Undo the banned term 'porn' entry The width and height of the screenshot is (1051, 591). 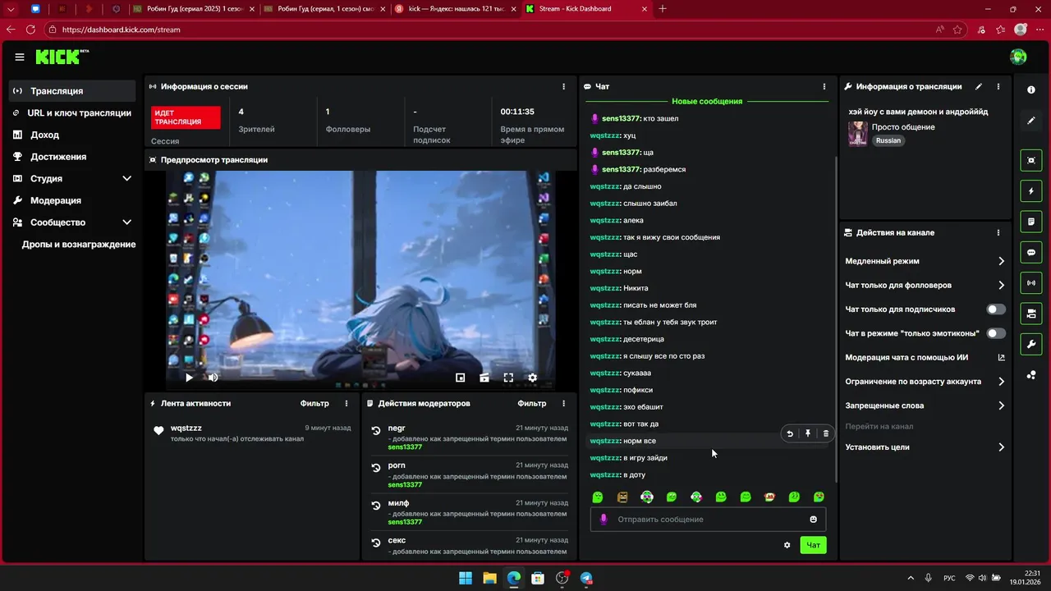tap(376, 467)
